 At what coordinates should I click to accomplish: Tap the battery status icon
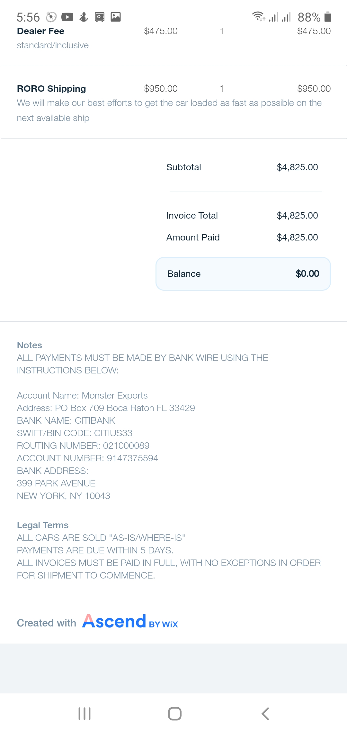coord(328,16)
